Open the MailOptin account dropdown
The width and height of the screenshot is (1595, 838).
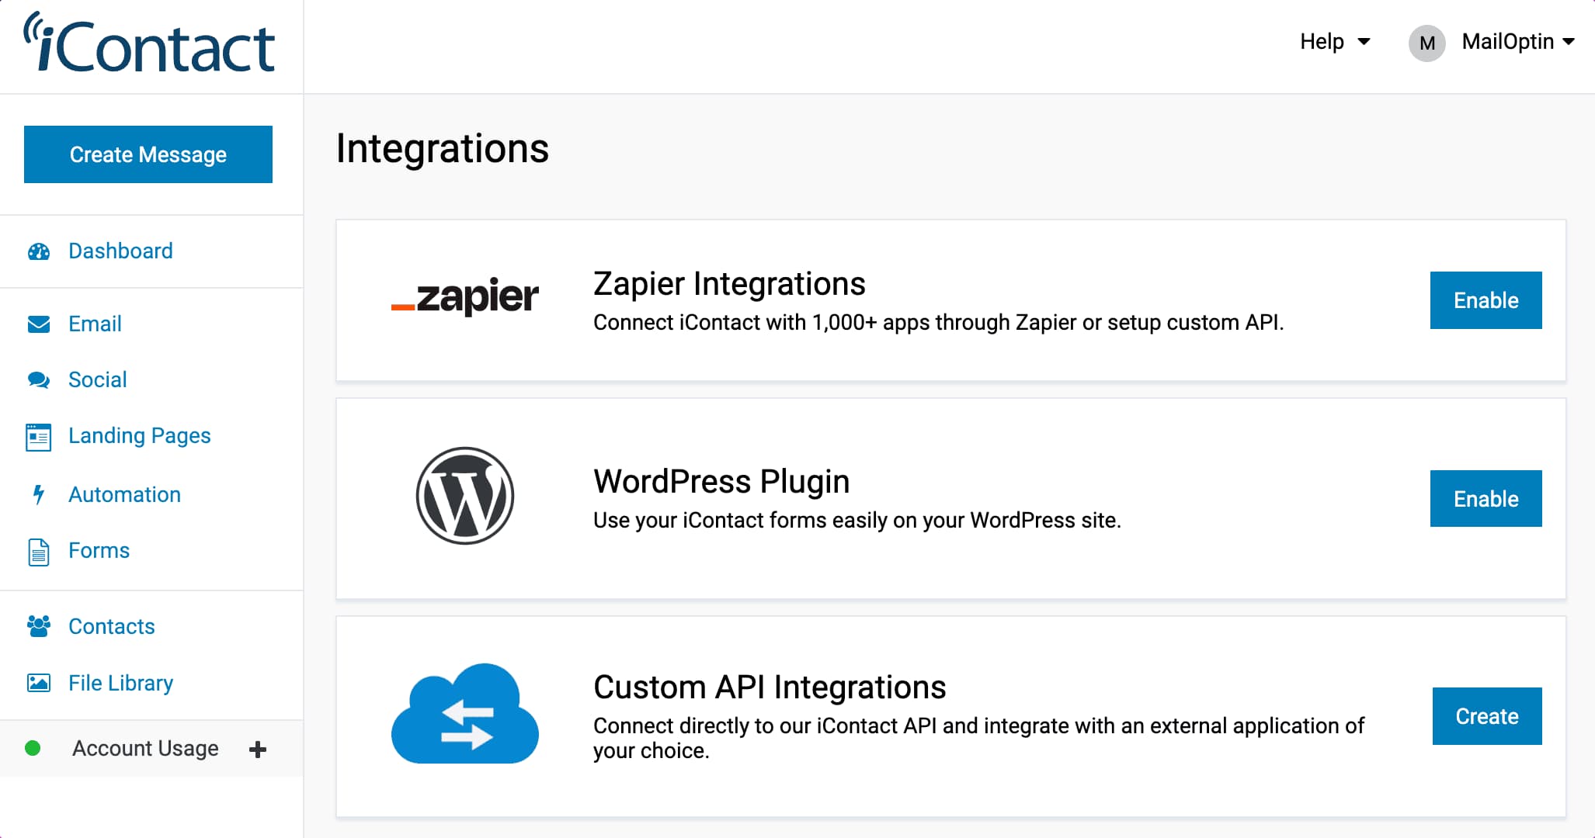(x=1492, y=42)
